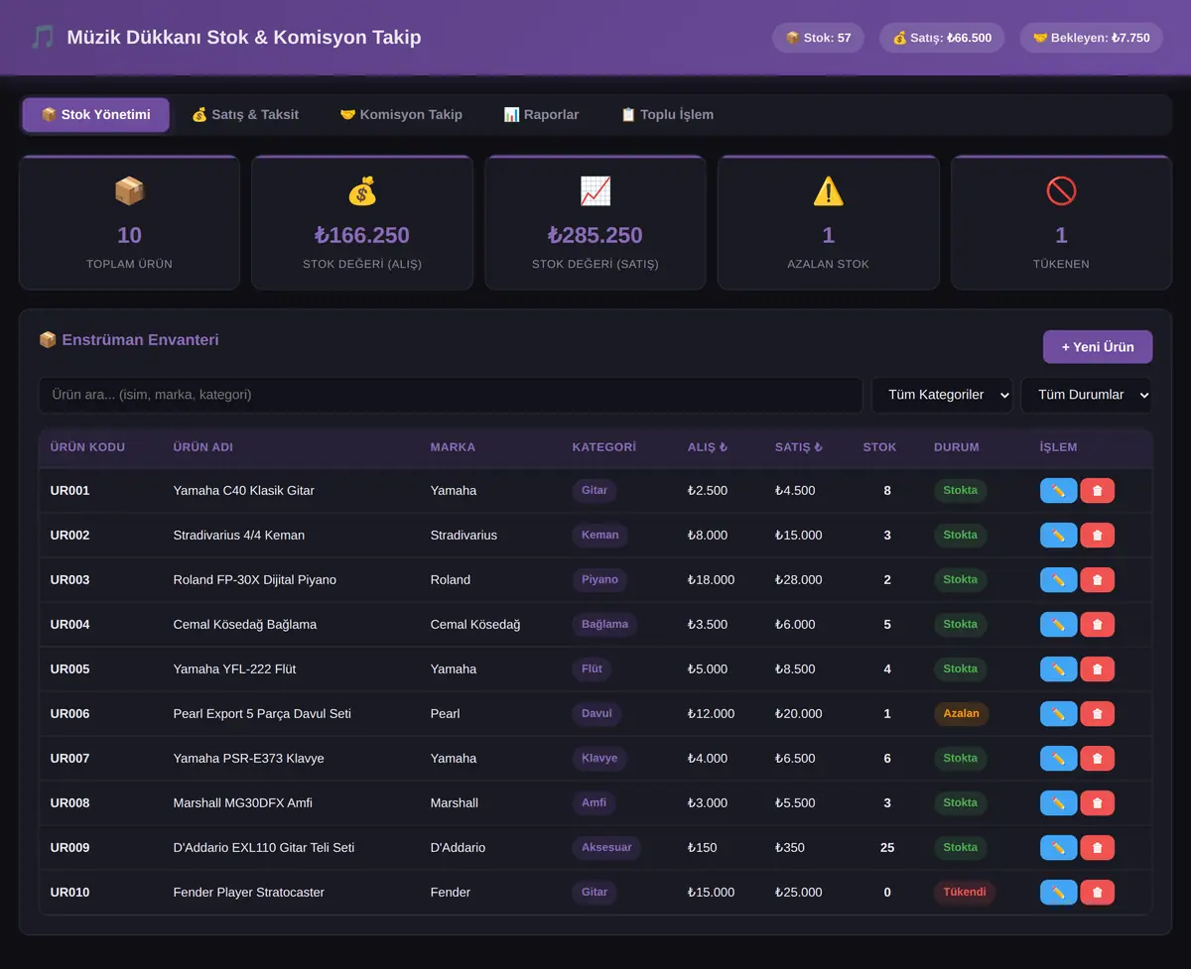Screen dimensions: 1191x969
Task: Click the pencil icon for Roland FP-30X
Action: tap(1058, 580)
